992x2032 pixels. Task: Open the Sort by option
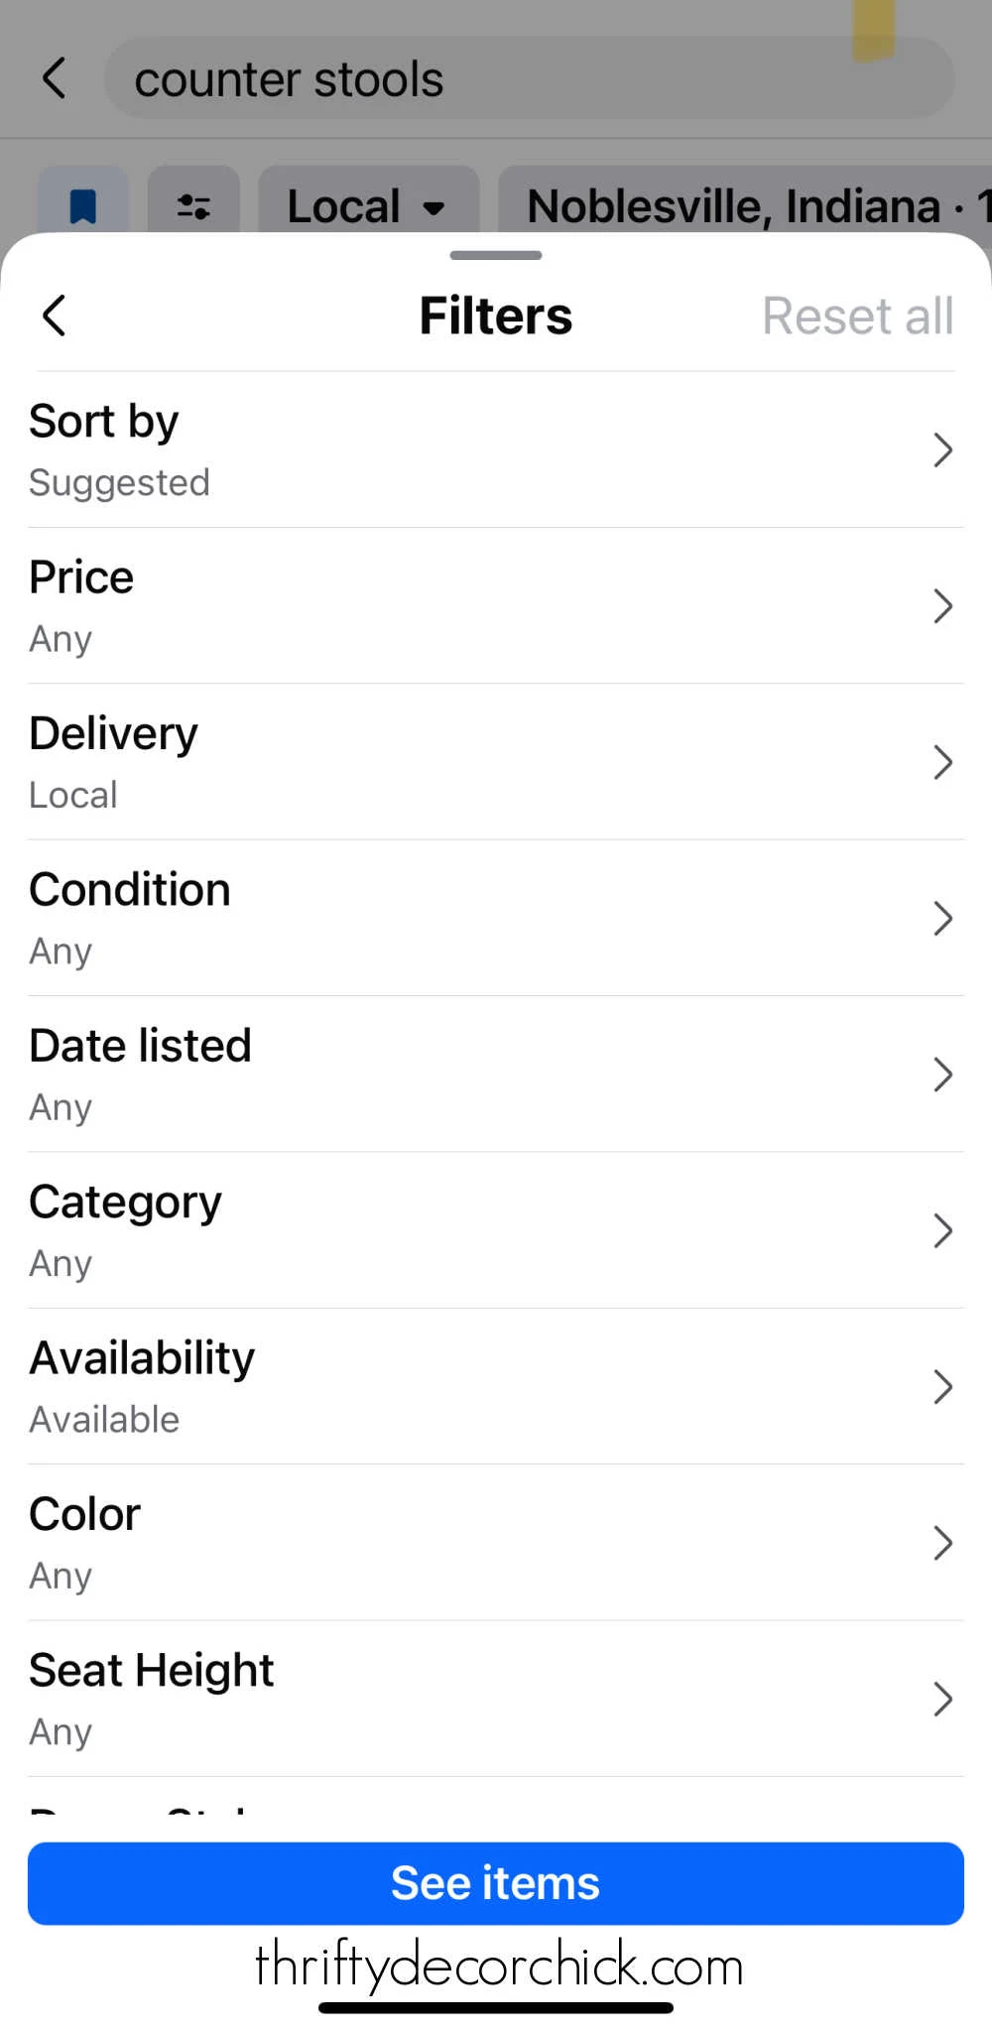click(x=476, y=449)
